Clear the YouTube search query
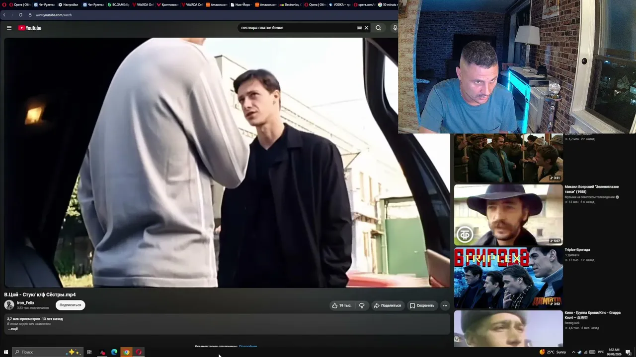 pyautogui.click(x=367, y=28)
